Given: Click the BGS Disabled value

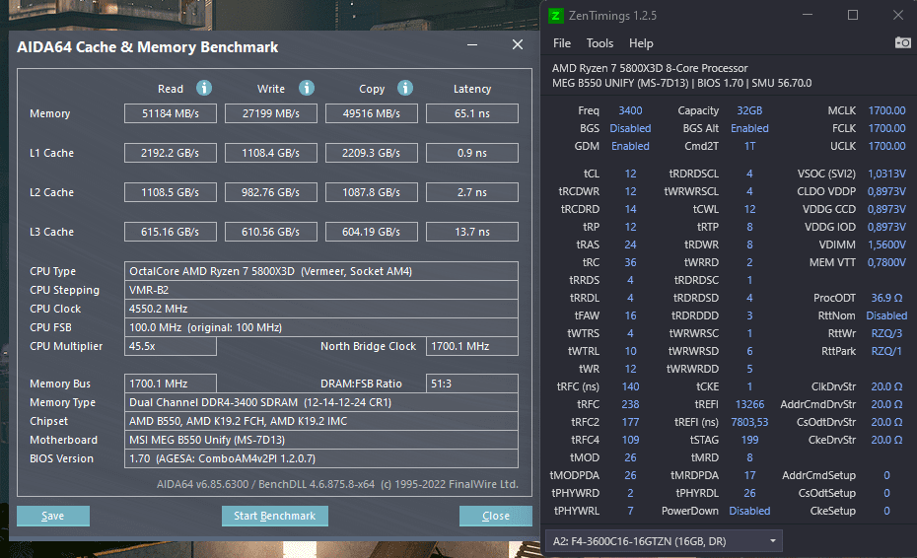Looking at the screenshot, I should point(630,128).
